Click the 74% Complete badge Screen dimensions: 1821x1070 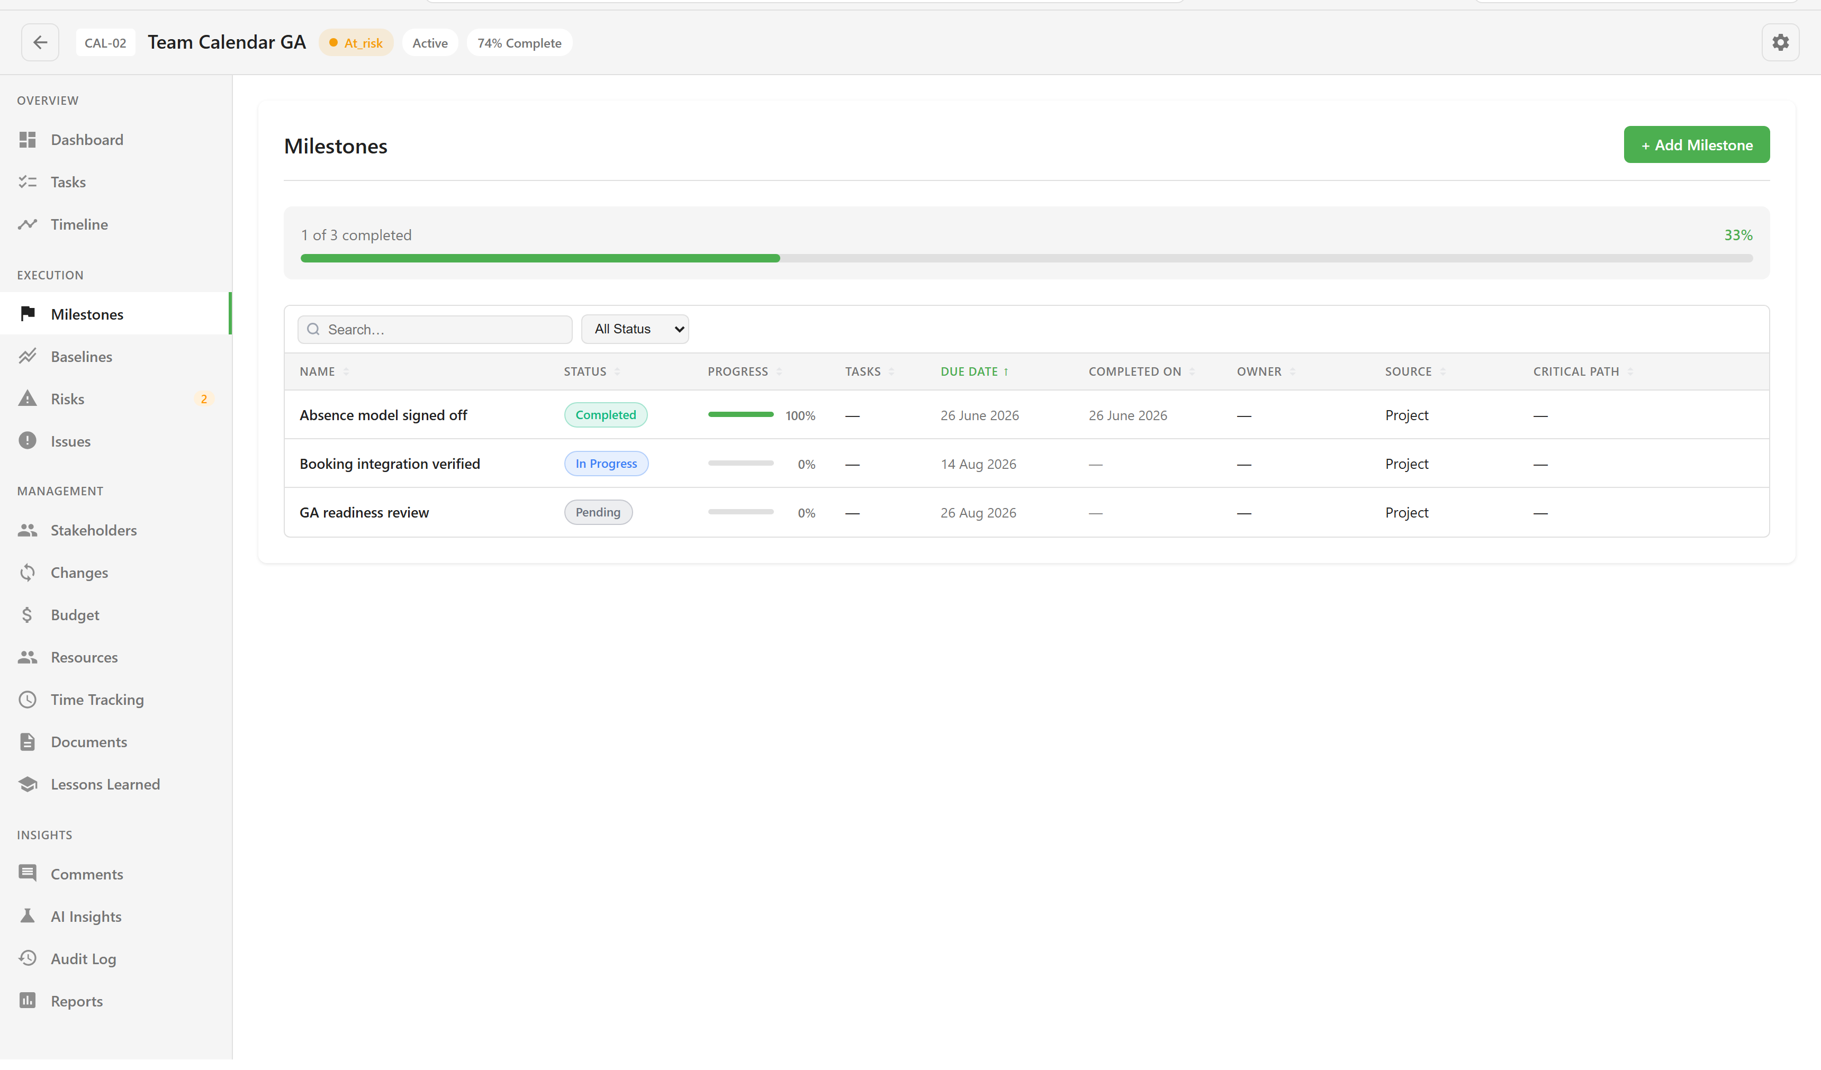point(519,43)
